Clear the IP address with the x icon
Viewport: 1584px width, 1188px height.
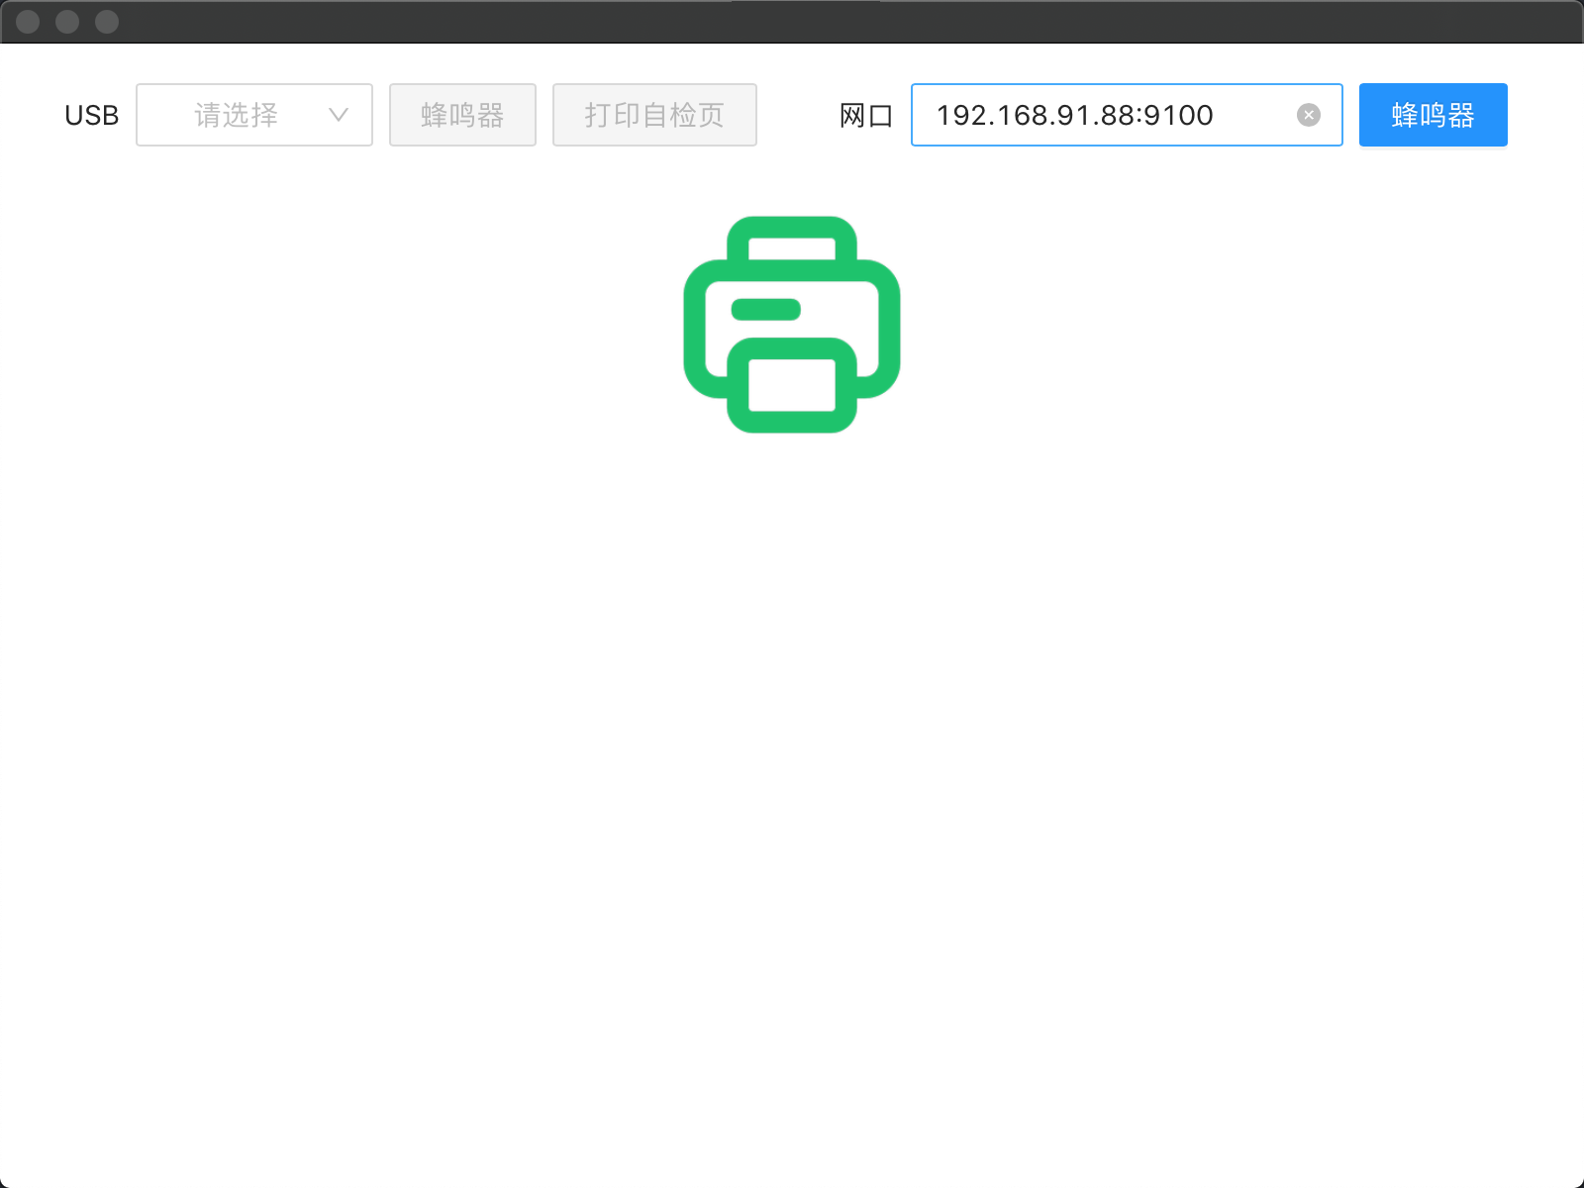coord(1309,115)
